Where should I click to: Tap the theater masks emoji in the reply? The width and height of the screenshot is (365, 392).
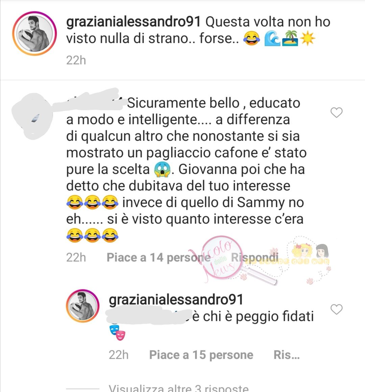[117, 332]
